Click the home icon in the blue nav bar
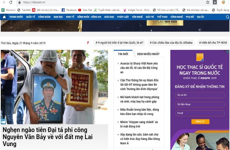The image size is (230, 150). tap(4, 17)
